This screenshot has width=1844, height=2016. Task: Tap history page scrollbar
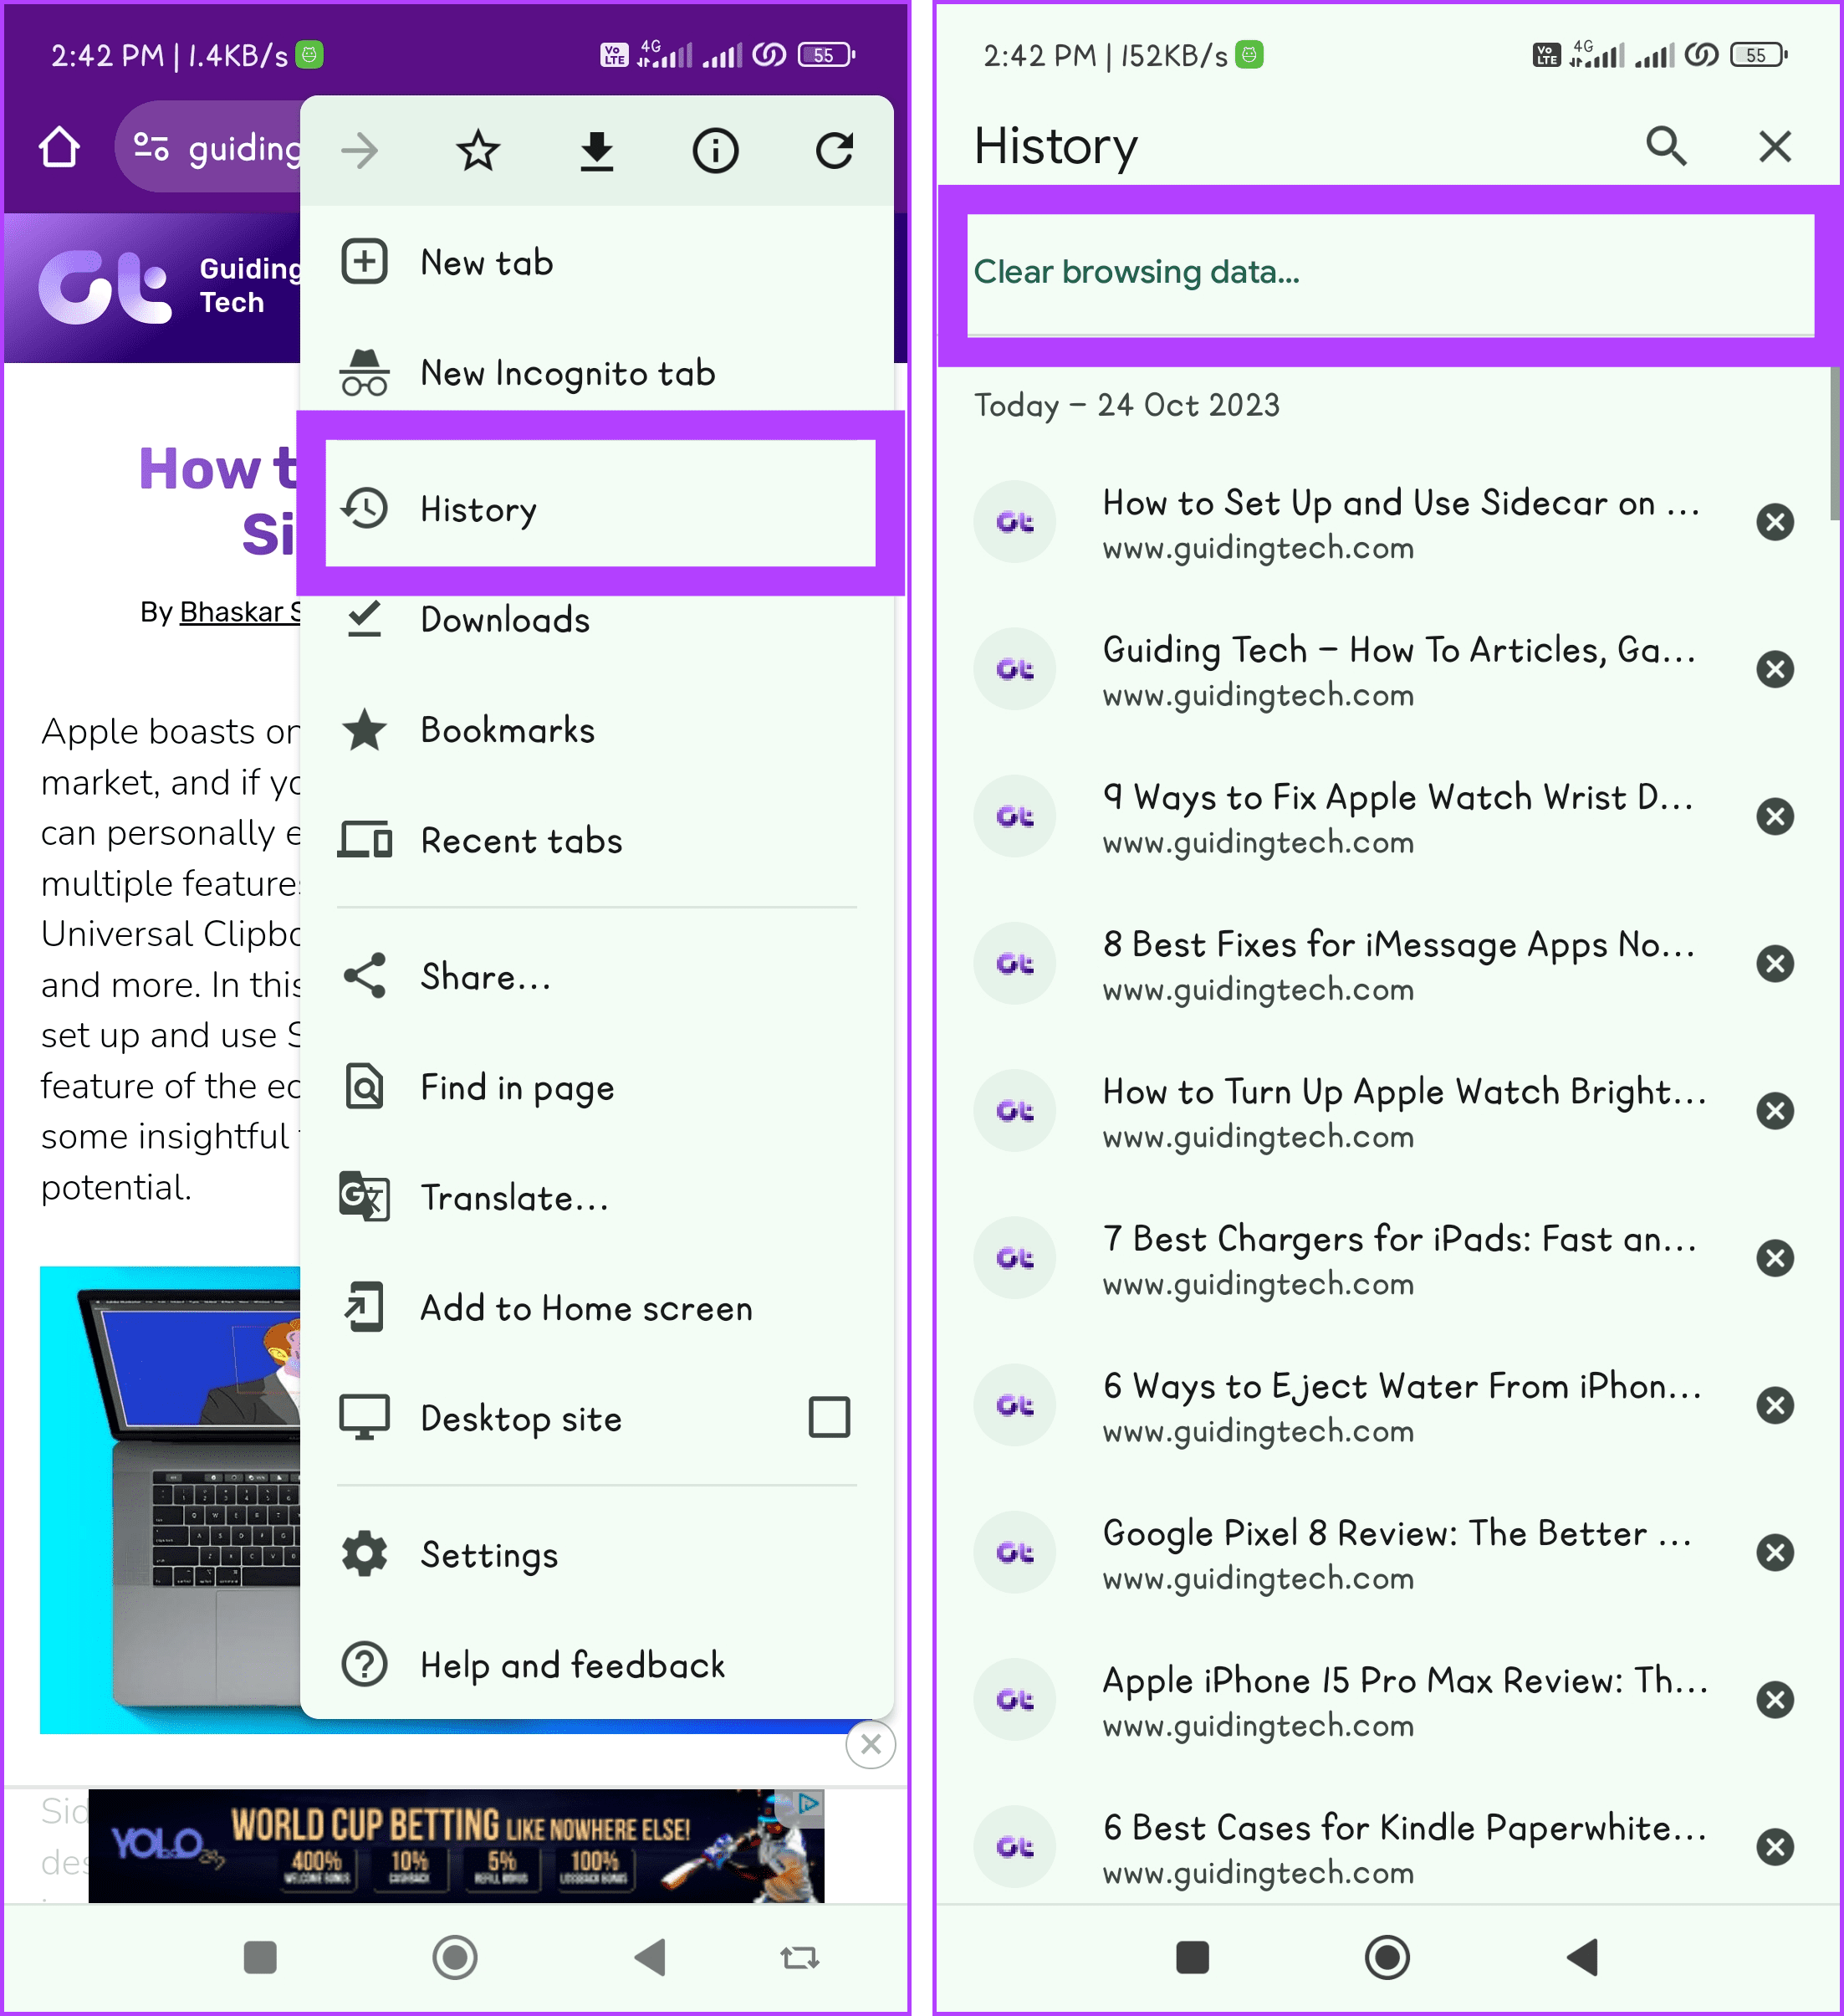coord(1834,444)
